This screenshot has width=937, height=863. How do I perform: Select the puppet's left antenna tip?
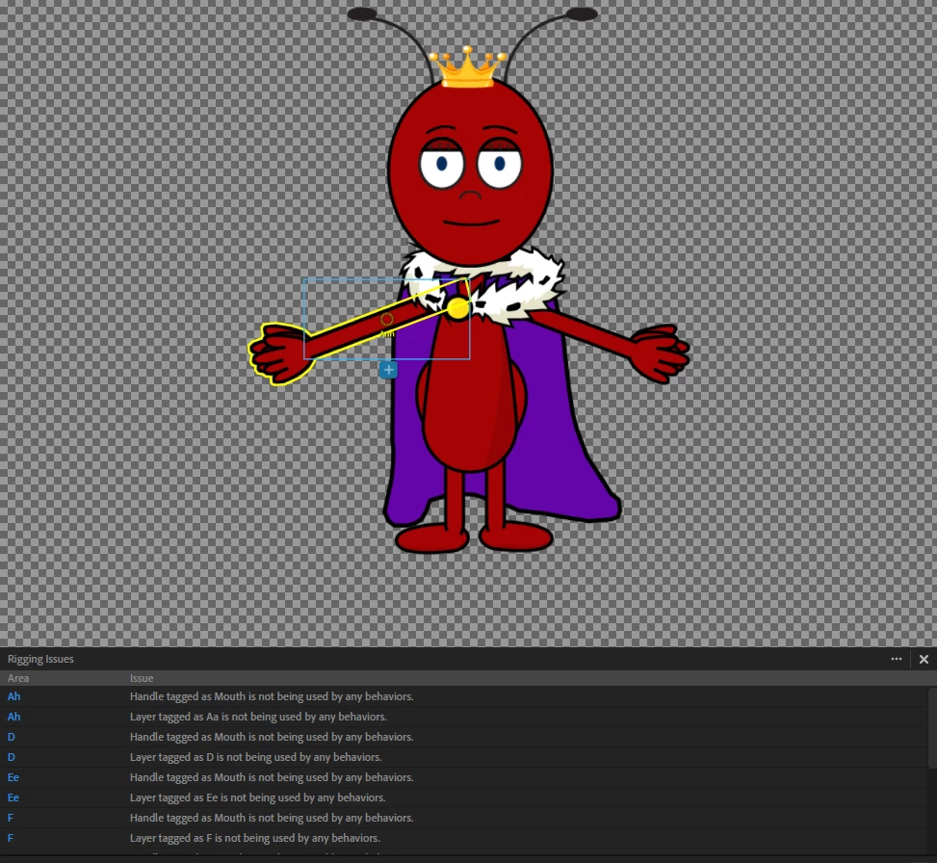tap(362, 13)
